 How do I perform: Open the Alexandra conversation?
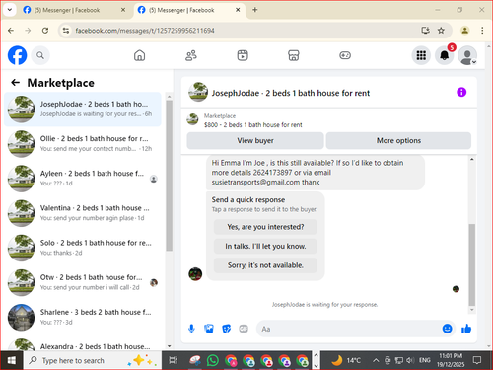pos(83,344)
